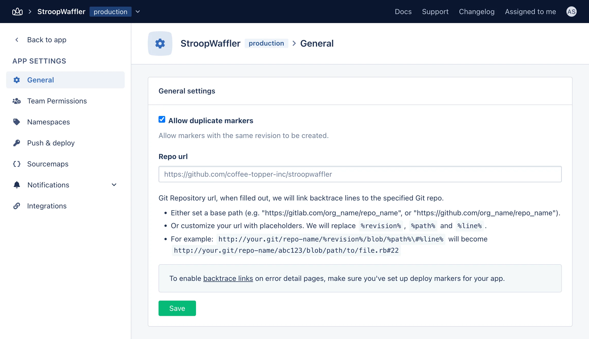The image size is (589, 339).
Task: Click the %line% placeholder code
Action: 469,226
